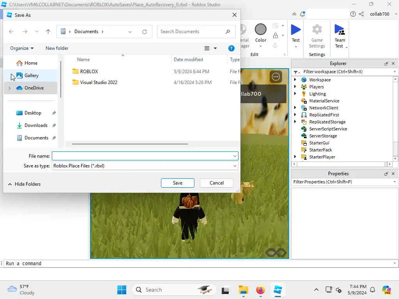Click the Players icon in Explorer
The image size is (399, 299).
coord(304,87)
